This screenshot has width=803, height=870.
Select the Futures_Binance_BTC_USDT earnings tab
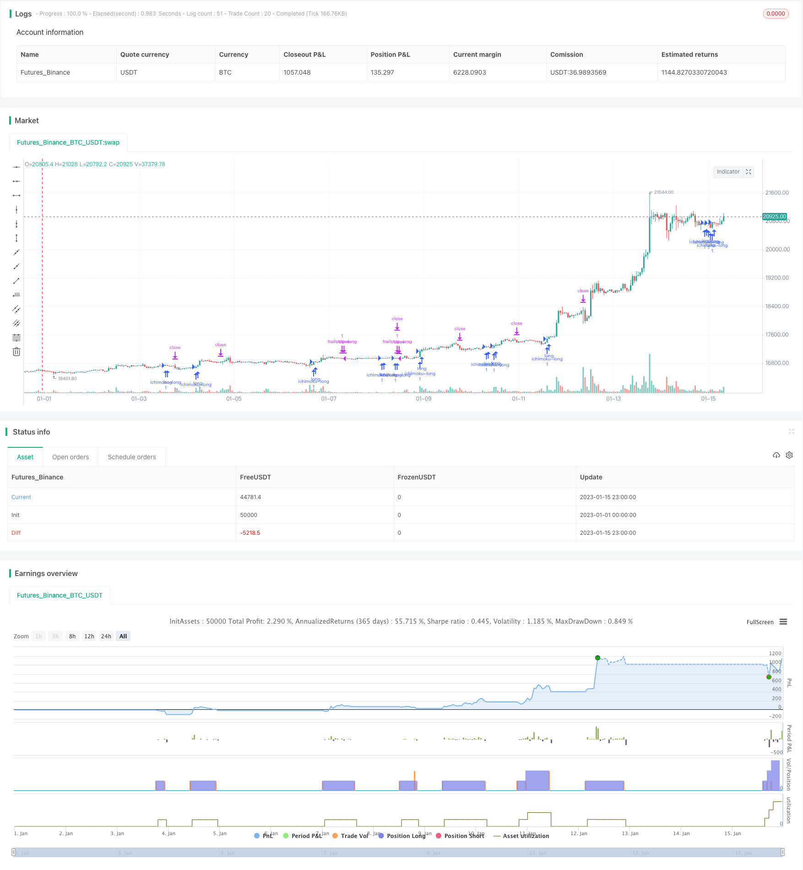click(60, 595)
